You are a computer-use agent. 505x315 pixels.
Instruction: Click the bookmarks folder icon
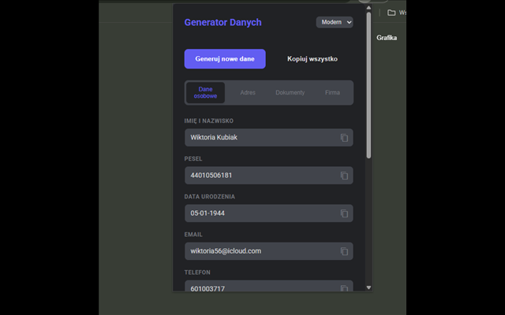click(x=391, y=13)
